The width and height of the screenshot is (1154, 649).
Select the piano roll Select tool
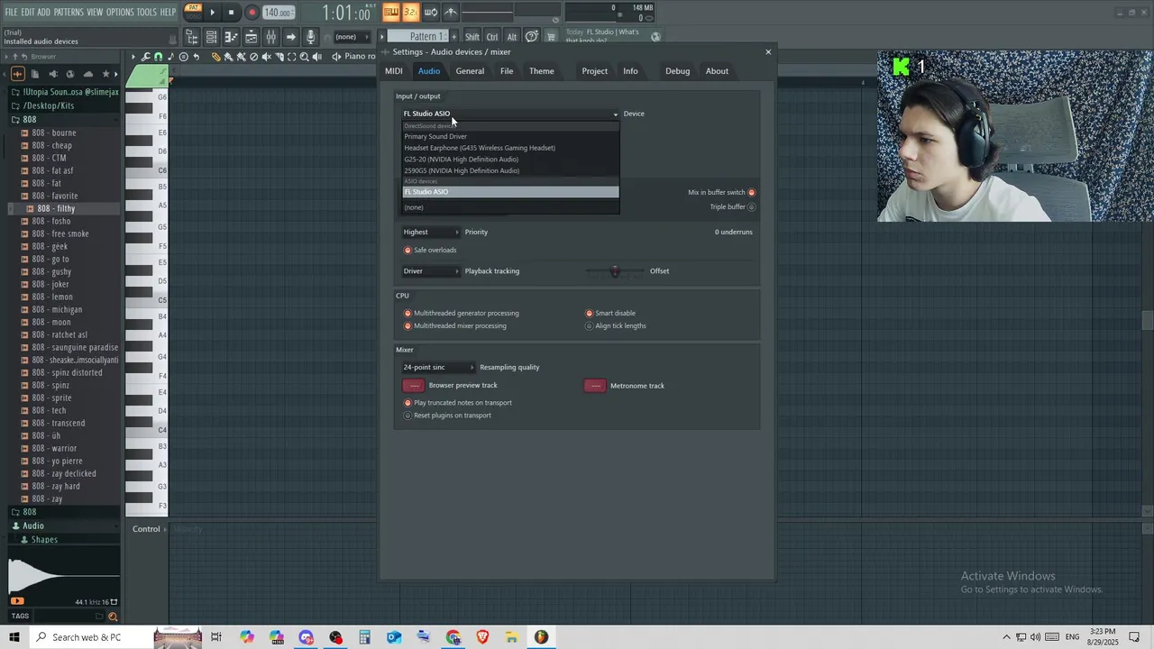(x=291, y=57)
